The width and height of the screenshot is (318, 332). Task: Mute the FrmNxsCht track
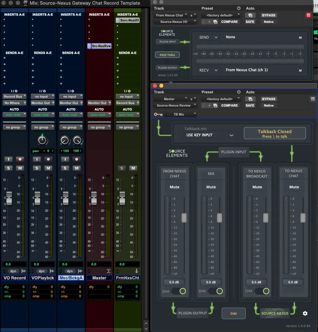click(x=133, y=168)
